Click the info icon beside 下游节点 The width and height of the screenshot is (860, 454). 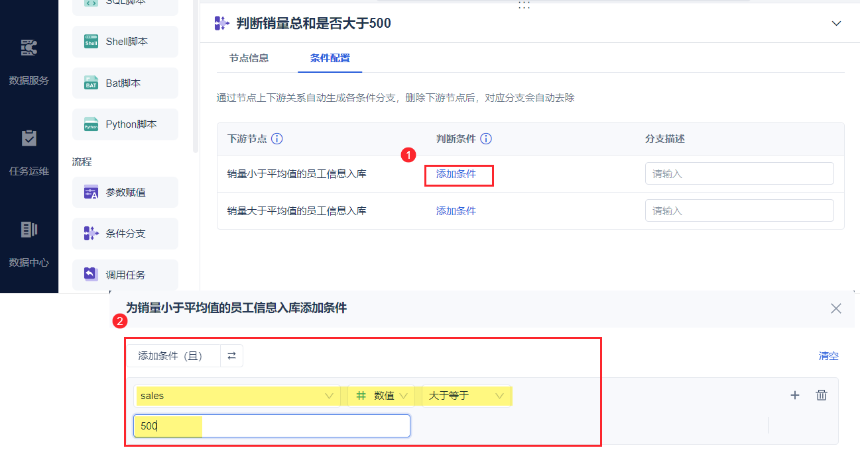click(277, 139)
